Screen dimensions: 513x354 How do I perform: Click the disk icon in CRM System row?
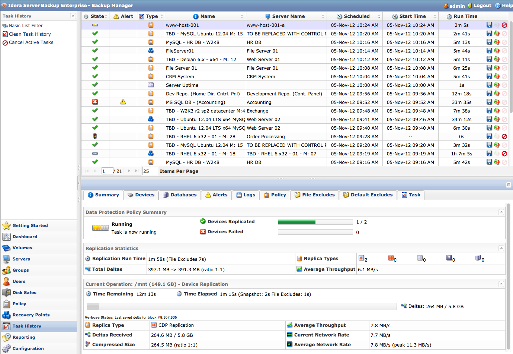489,76
